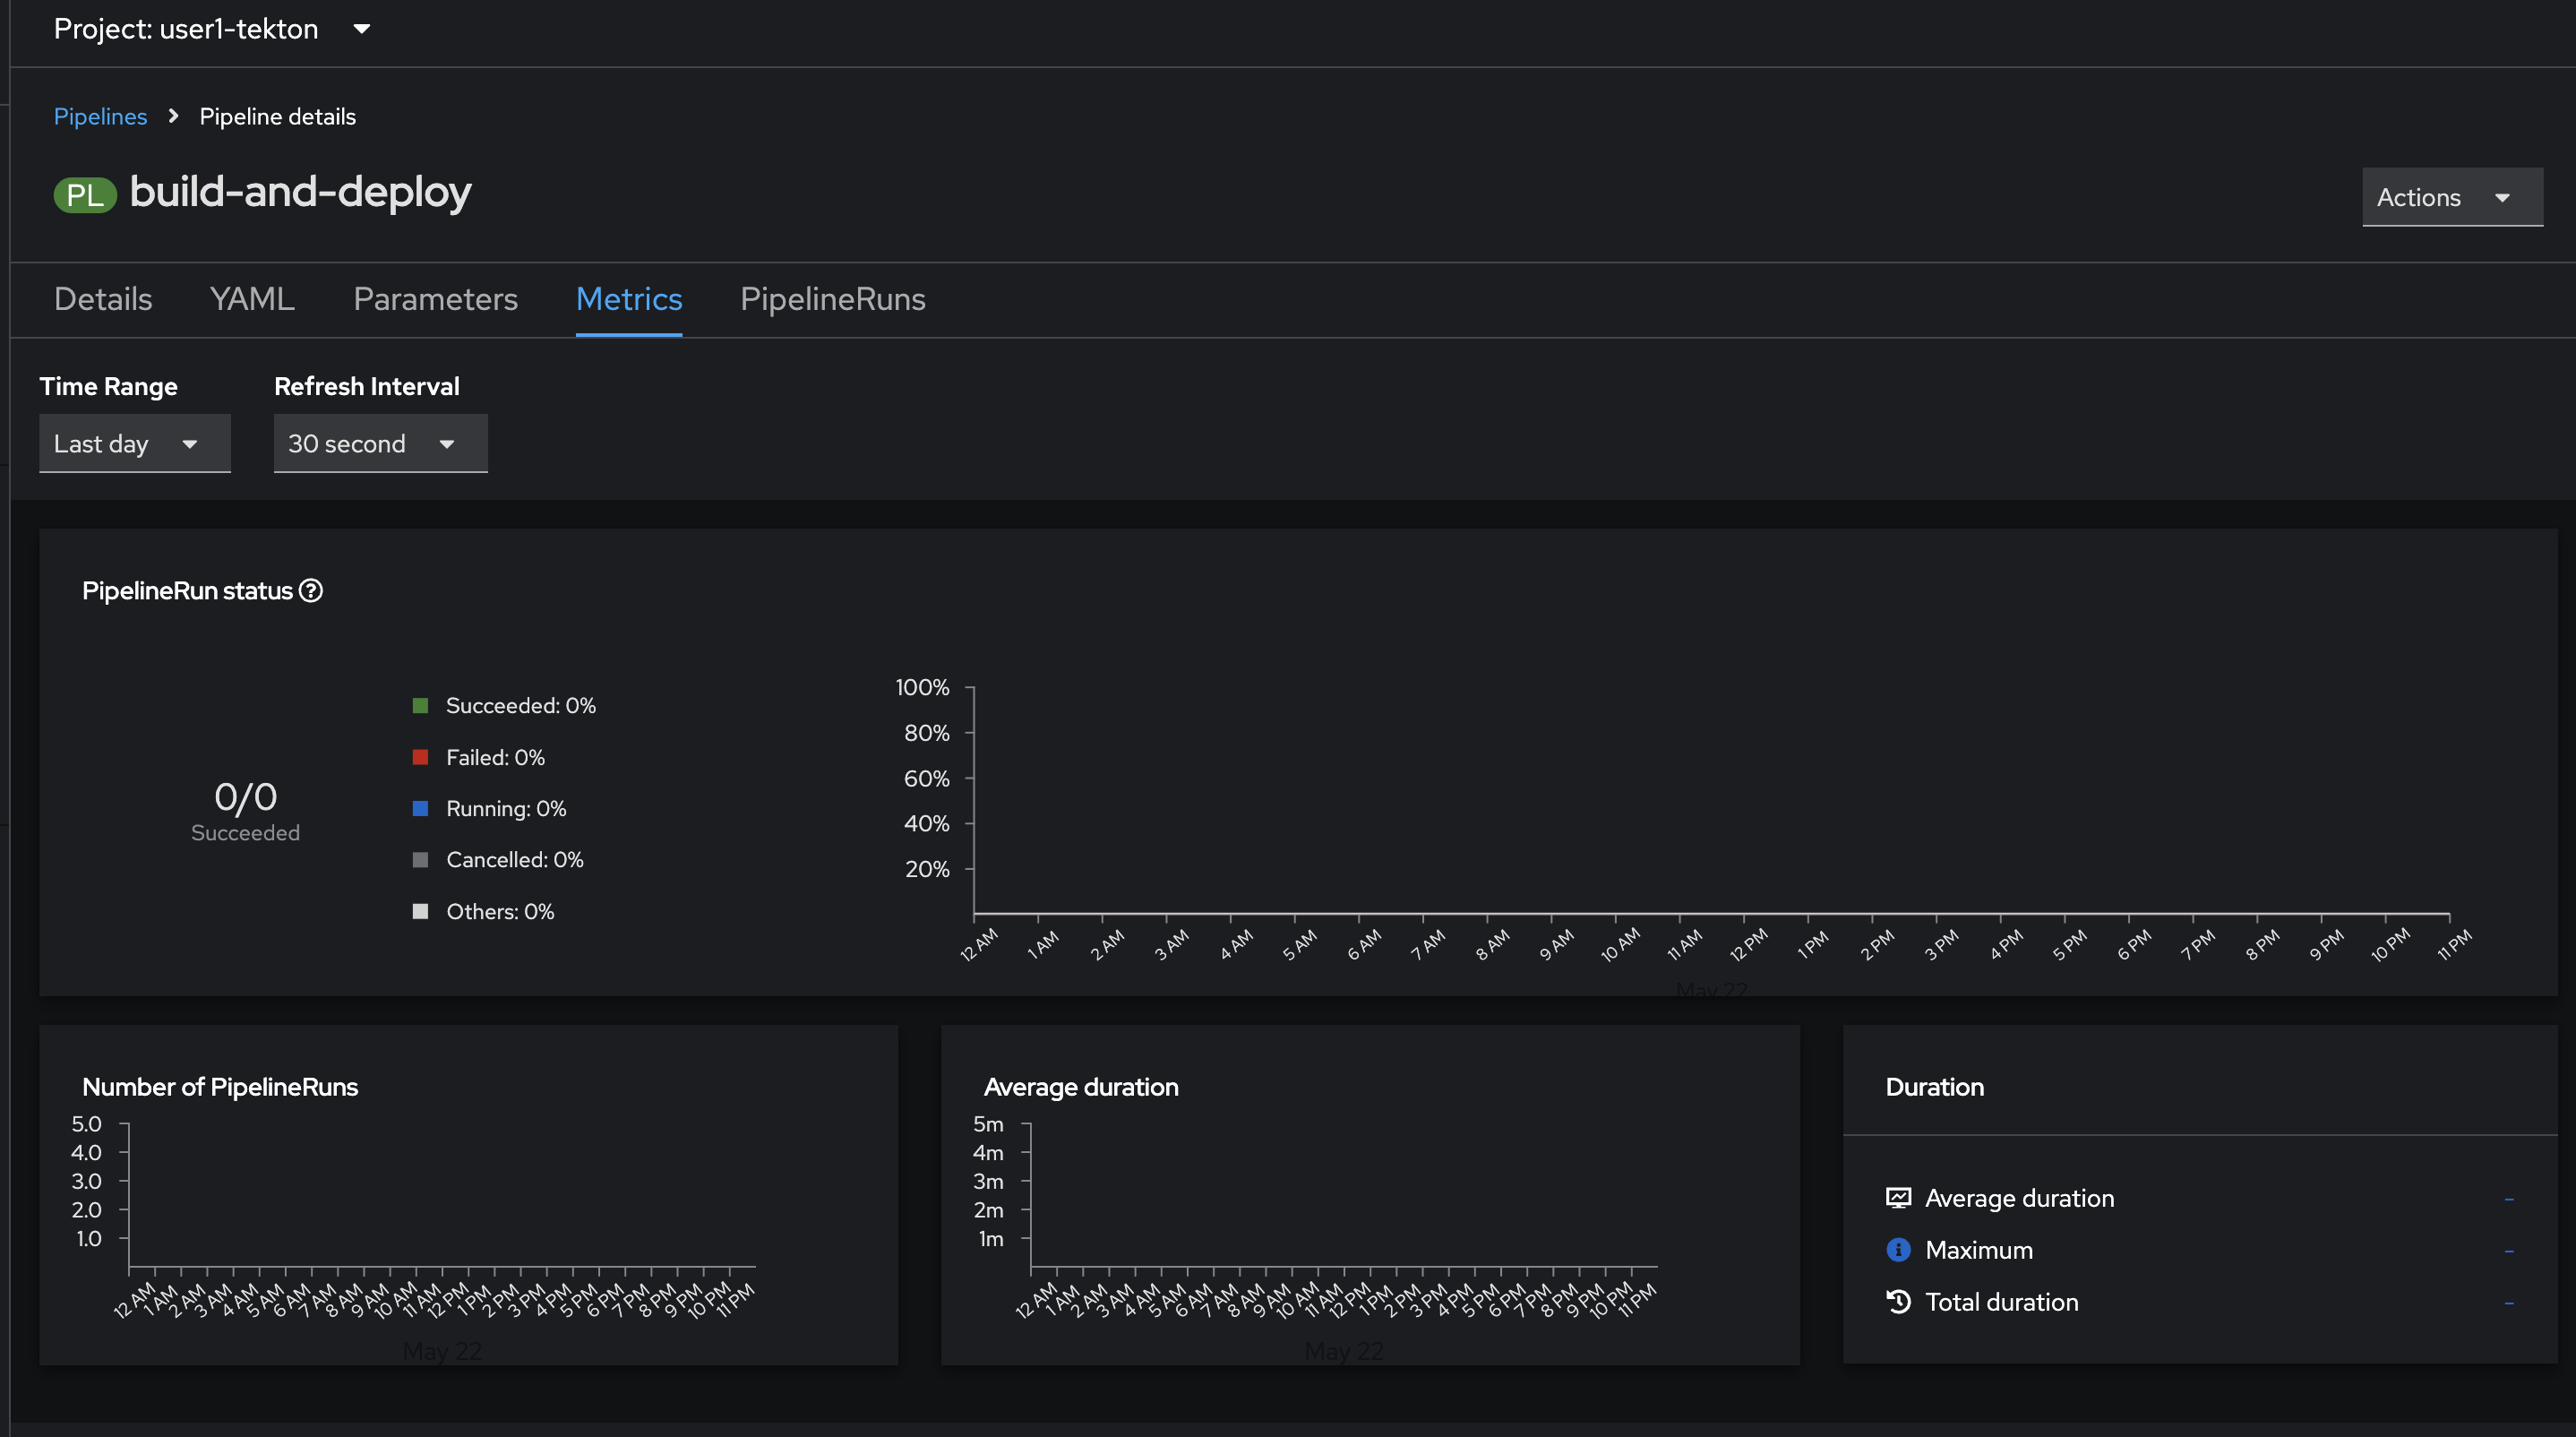Switch to the YAML tab
Viewport: 2576px width, 1437px height.
(x=252, y=299)
